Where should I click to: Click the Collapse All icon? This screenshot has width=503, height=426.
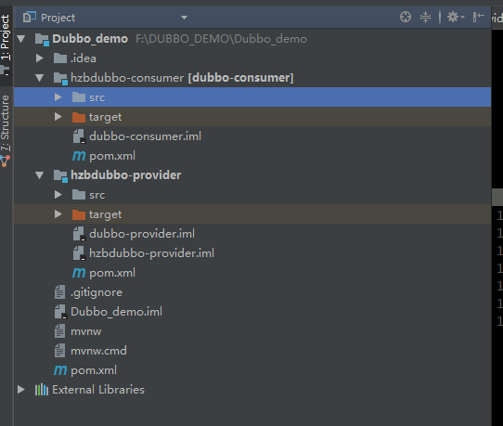tap(425, 17)
